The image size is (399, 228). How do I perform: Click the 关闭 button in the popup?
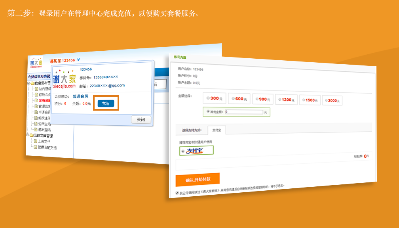click(141, 120)
